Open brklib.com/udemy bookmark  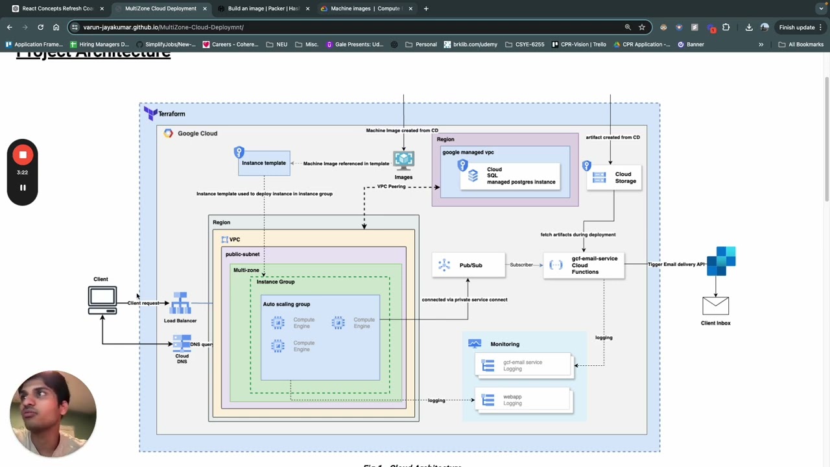471,44
